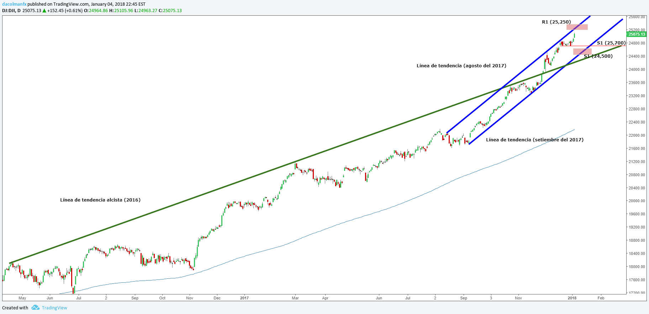Click the 'Línea de tendencia (agosto del 2017)' label
649x314 pixels.
461,66
